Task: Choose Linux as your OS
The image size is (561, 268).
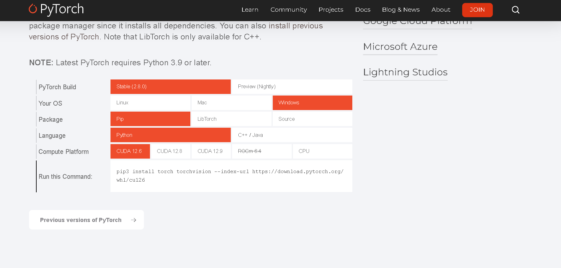Action: [150, 103]
